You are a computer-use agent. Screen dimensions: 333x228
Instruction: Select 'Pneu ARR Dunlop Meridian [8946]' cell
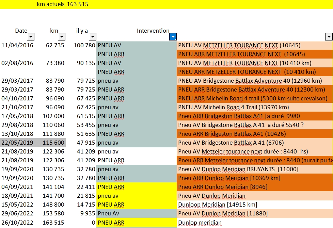pos(254,187)
